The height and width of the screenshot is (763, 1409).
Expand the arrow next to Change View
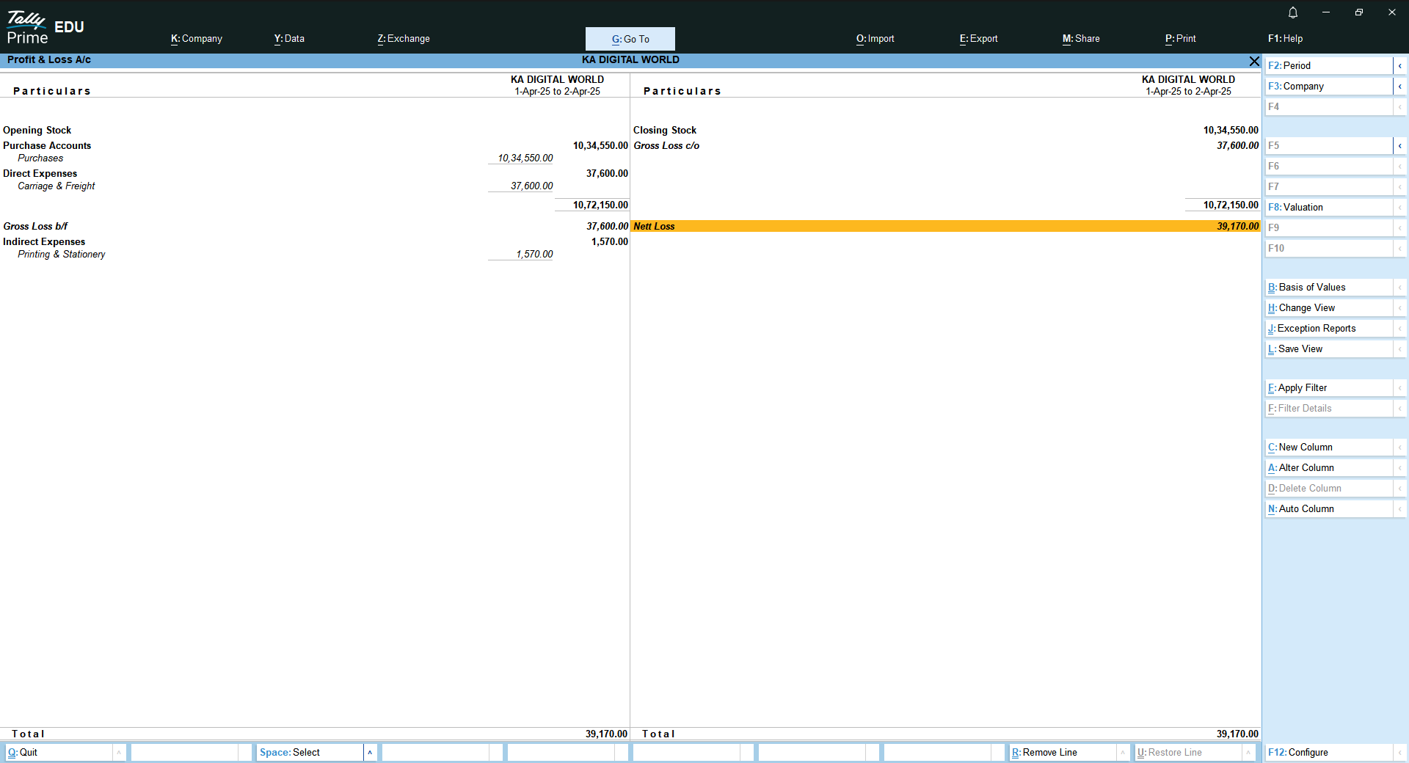1399,308
